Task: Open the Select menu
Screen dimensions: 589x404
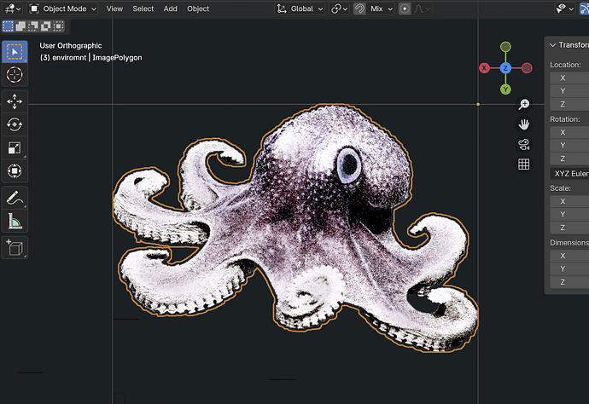Action: (143, 9)
